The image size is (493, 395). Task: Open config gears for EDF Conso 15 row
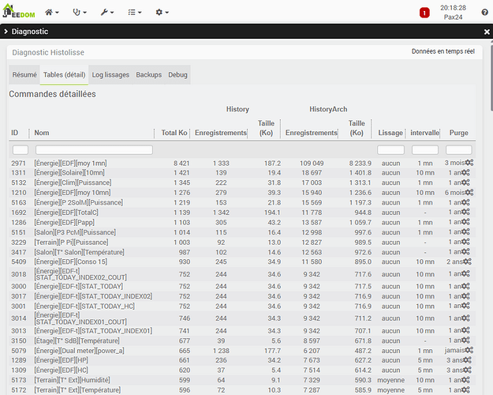(x=468, y=261)
